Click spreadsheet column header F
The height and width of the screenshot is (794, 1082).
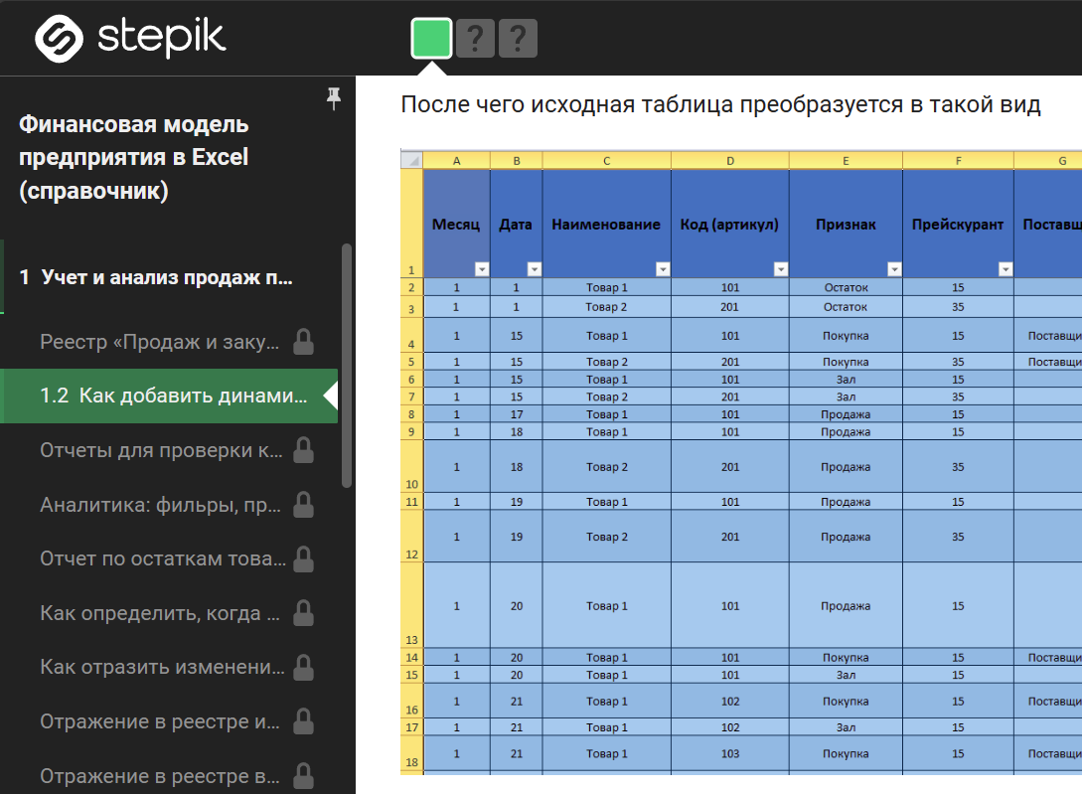958,160
